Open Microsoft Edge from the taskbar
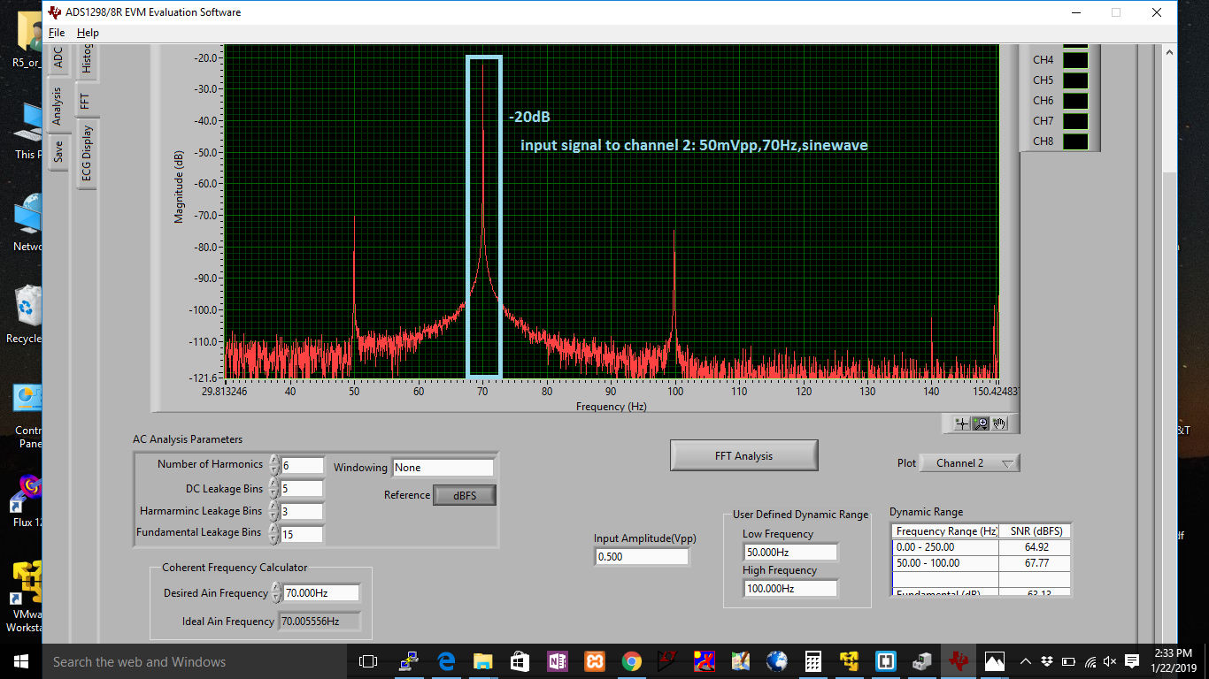The width and height of the screenshot is (1209, 679). (x=446, y=661)
